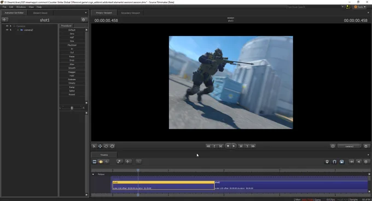The image size is (372, 201).
Task: Toggle frame snapping with the horseshoe magnet icon
Action: [x=334, y=162]
